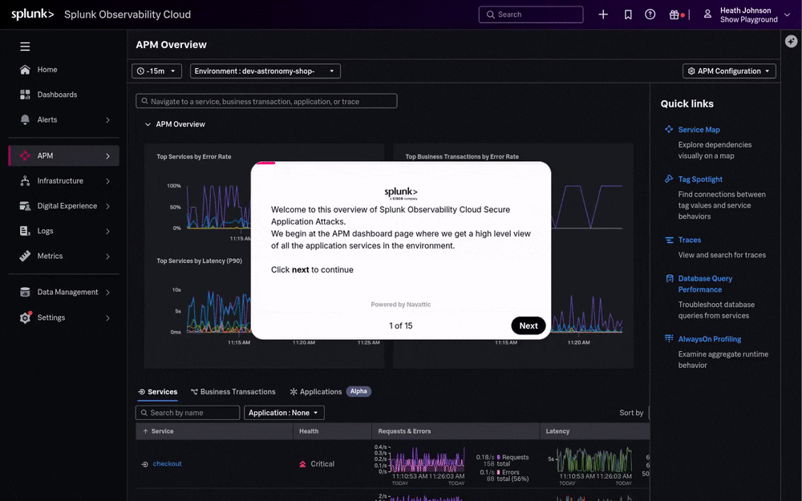This screenshot has width=802, height=501.
Task: Click the plus create icon in header
Action: click(x=603, y=14)
